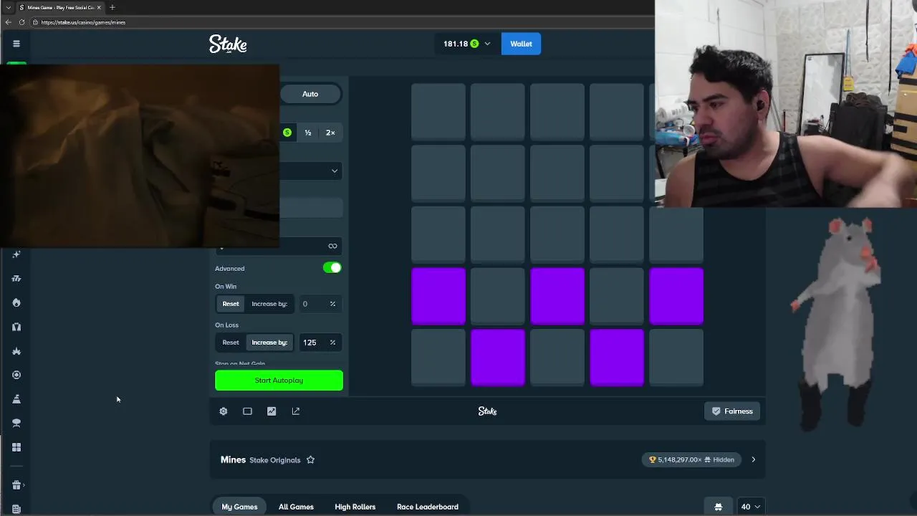The height and width of the screenshot is (516, 917).
Task: Click the Stake Originals link beside Mines
Action: [275, 460]
